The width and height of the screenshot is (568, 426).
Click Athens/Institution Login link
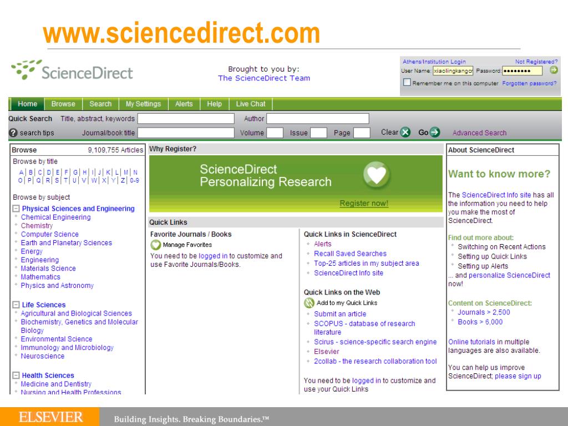coord(434,62)
